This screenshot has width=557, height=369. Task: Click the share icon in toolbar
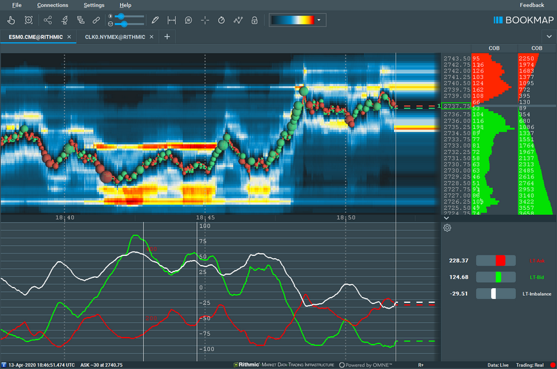point(48,21)
